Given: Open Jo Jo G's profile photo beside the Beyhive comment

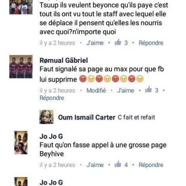Looking at the screenshot, I should [x=21, y=143].
